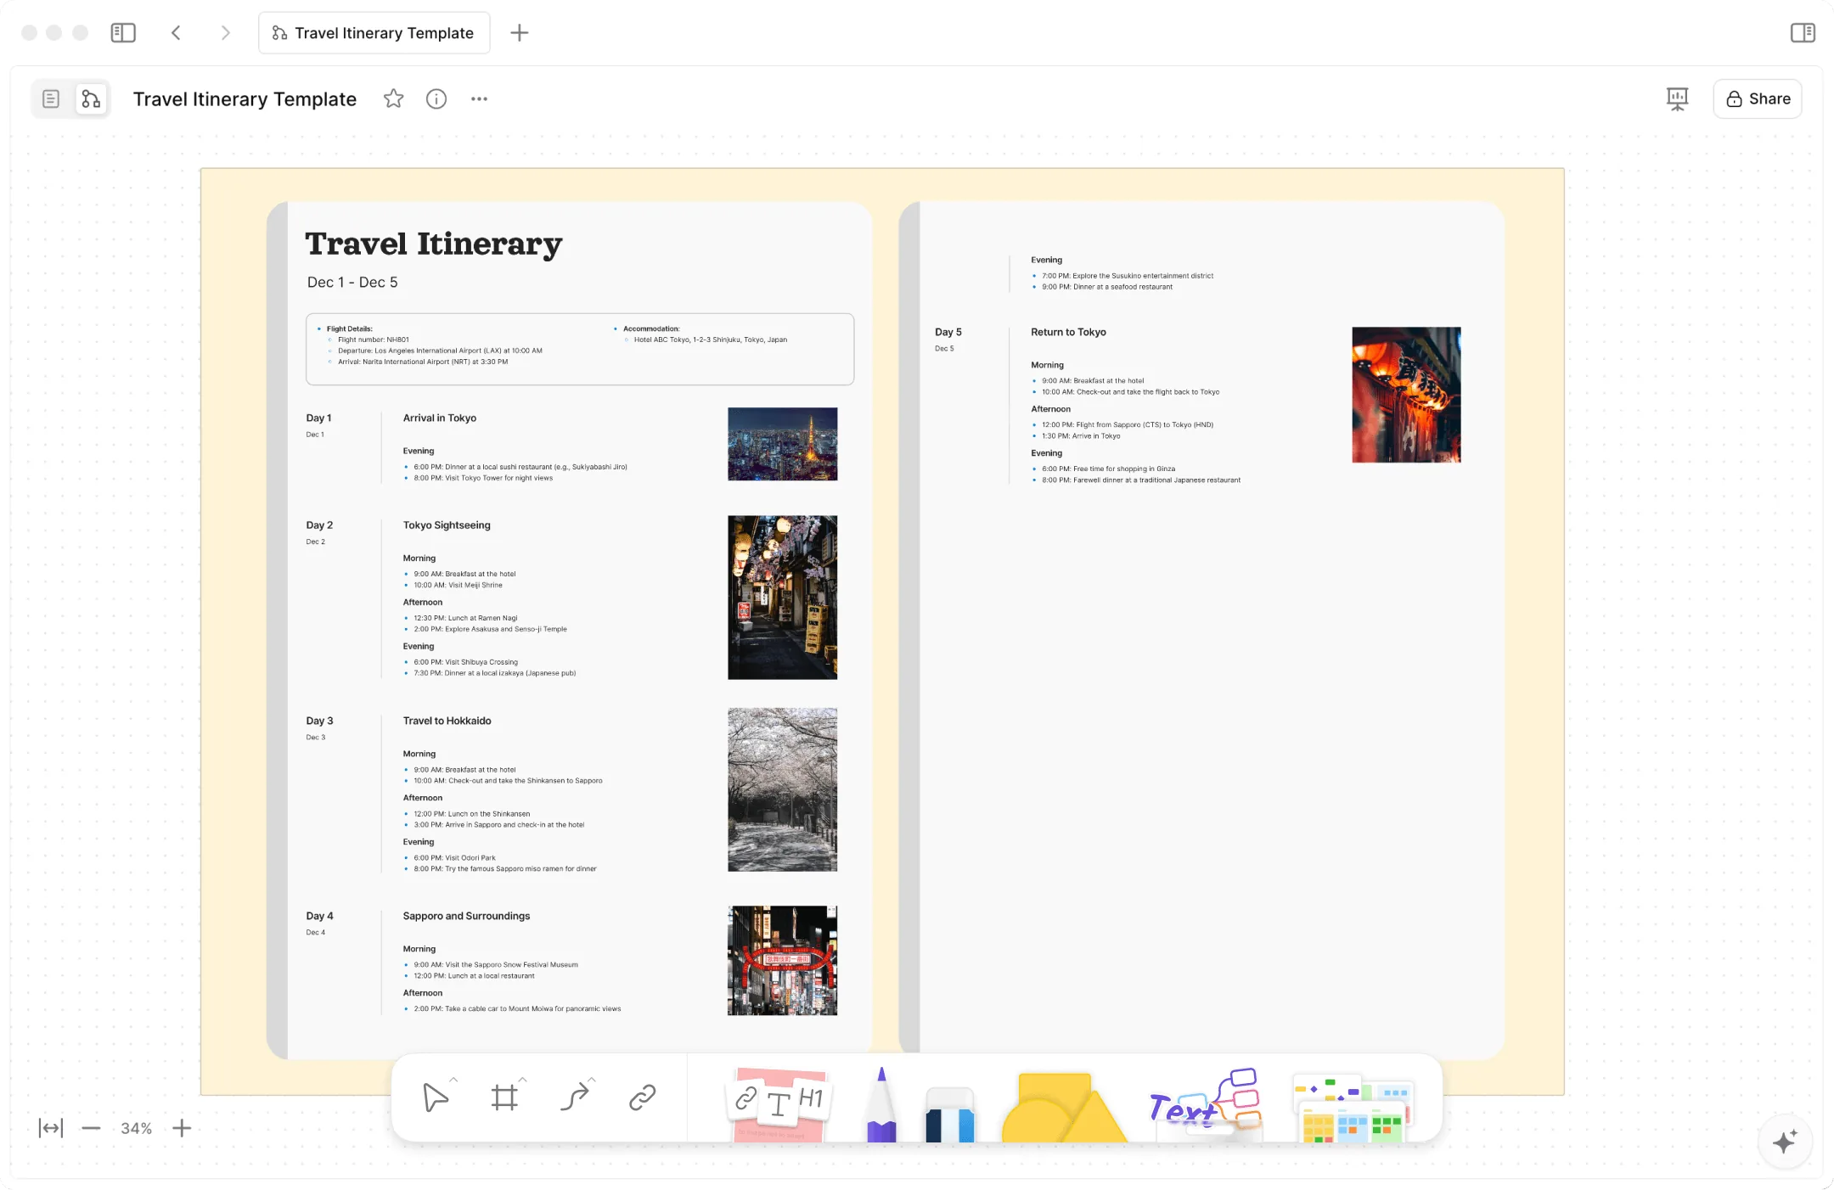Fit canvas to screen
This screenshot has height=1190, width=1834.
coord(51,1128)
